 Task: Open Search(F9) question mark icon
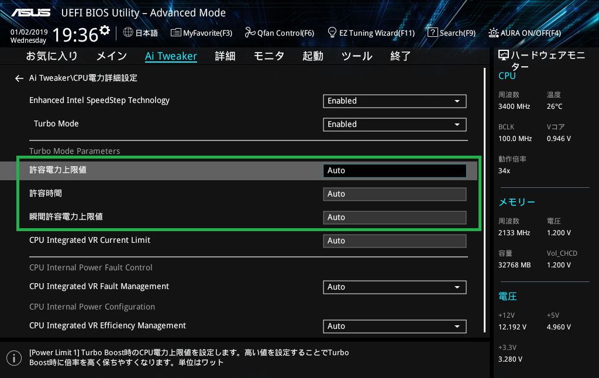(x=432, y=33)
